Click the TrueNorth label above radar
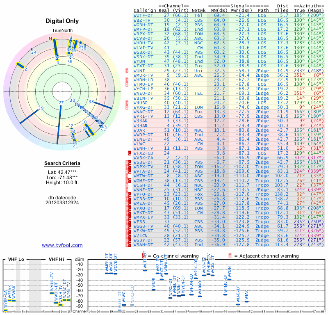 pos(62,31)
